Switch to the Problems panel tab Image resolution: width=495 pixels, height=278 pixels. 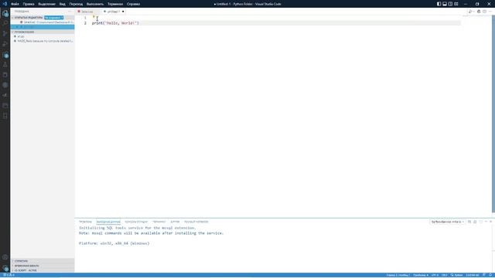coord(85,222)
